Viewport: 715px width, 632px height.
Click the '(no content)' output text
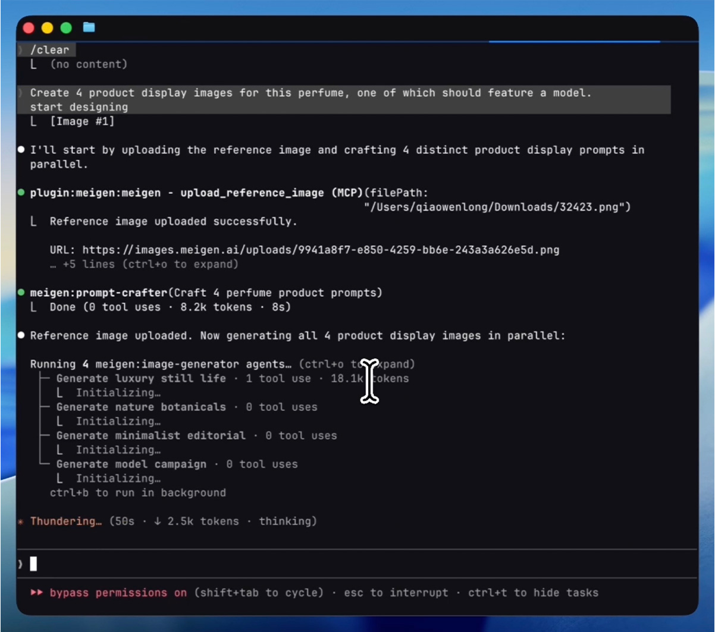click(x=89, y=64)
